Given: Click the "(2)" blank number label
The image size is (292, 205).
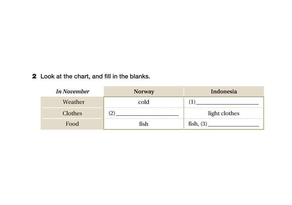Looking at the screenshot, I should click(112, 113).
